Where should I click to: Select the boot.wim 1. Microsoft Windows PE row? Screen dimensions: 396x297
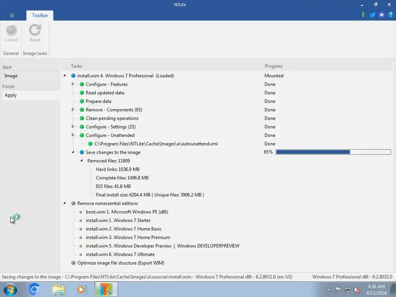(127, 212)
